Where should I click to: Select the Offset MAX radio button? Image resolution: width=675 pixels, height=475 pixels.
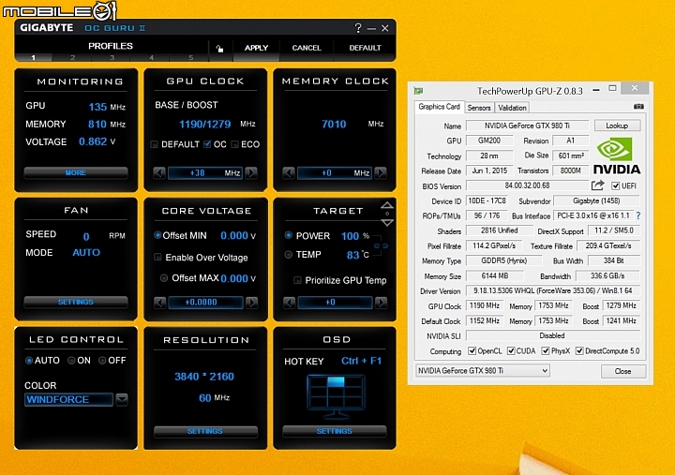[x=164, y=278]
